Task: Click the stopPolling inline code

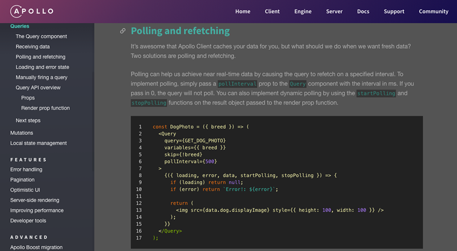Action: click(149, 103)
